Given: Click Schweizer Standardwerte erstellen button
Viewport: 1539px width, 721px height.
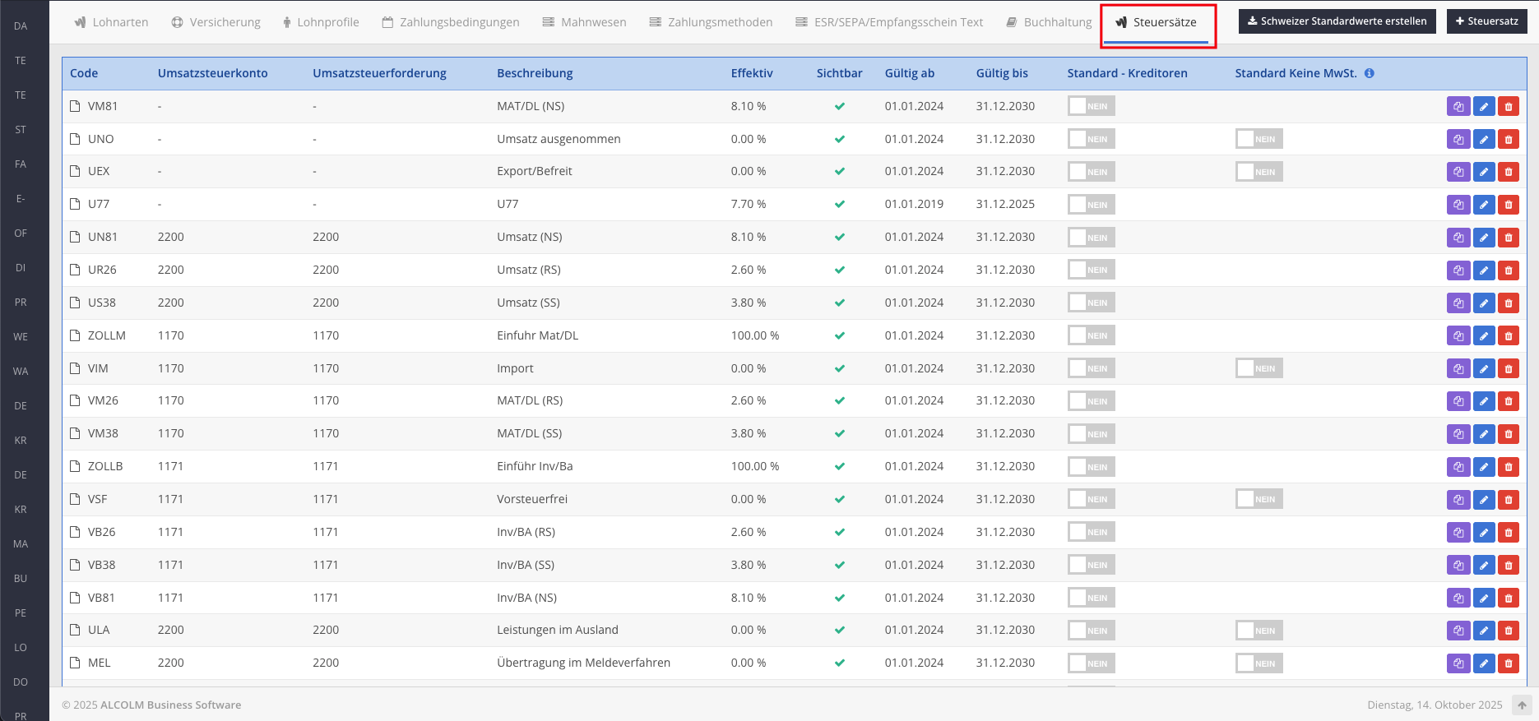Looking at the screenshot, I should pos(1337,21).
